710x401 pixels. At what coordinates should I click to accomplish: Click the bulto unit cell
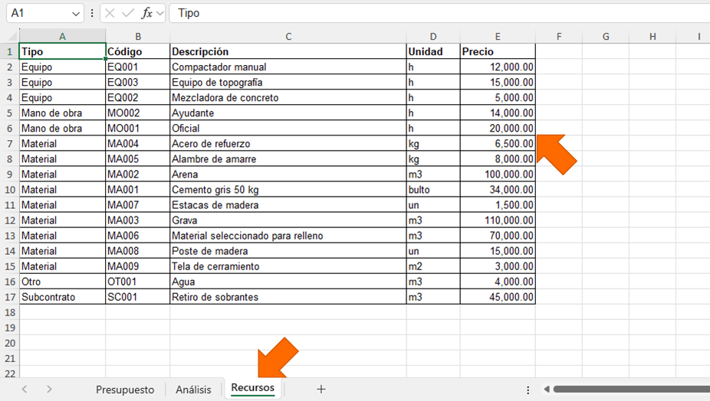[x=433, y=190]
